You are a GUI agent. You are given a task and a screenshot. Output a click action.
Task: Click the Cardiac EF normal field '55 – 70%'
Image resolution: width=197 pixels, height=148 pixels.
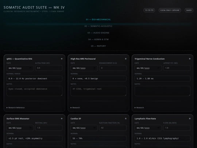[x=98, y=138]
